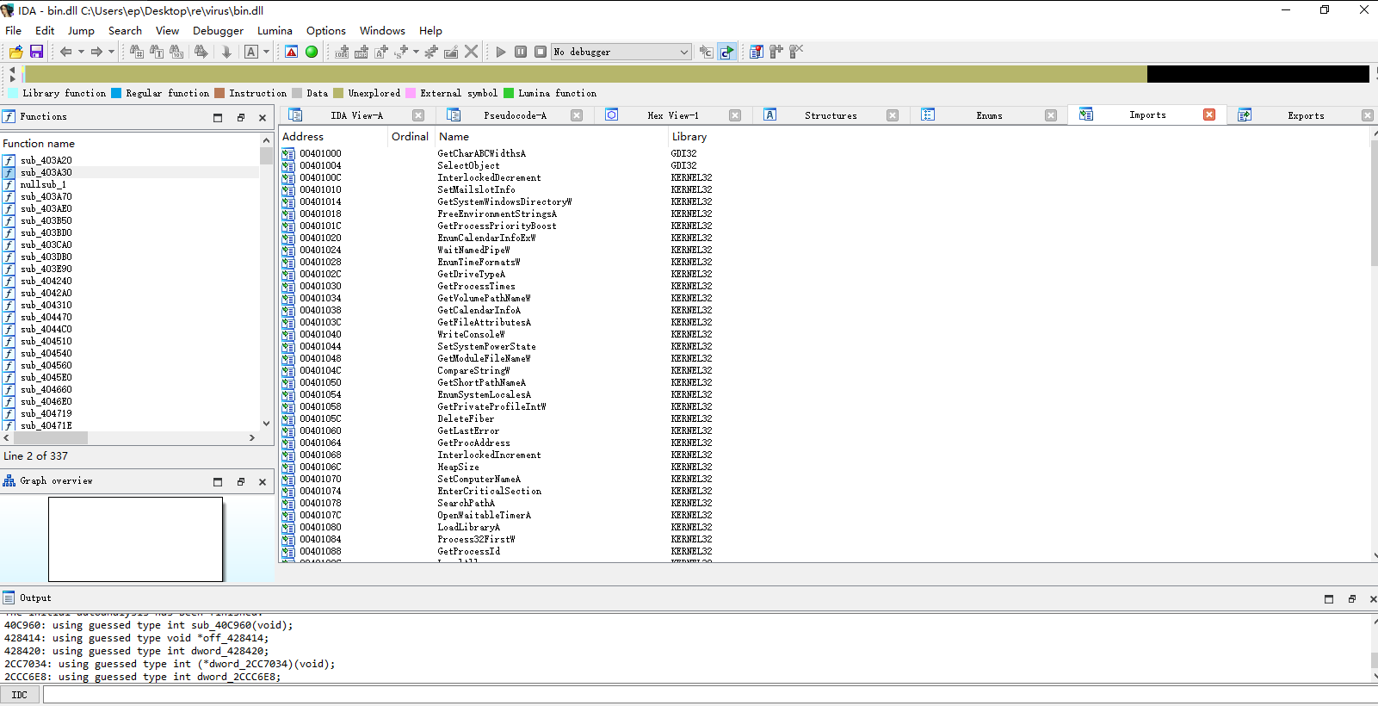Sort imports by Ordinal column header
This screenshot has width=1378, height=706.
click(411, 136)
